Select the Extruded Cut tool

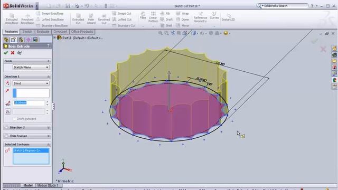coord(78,19)
